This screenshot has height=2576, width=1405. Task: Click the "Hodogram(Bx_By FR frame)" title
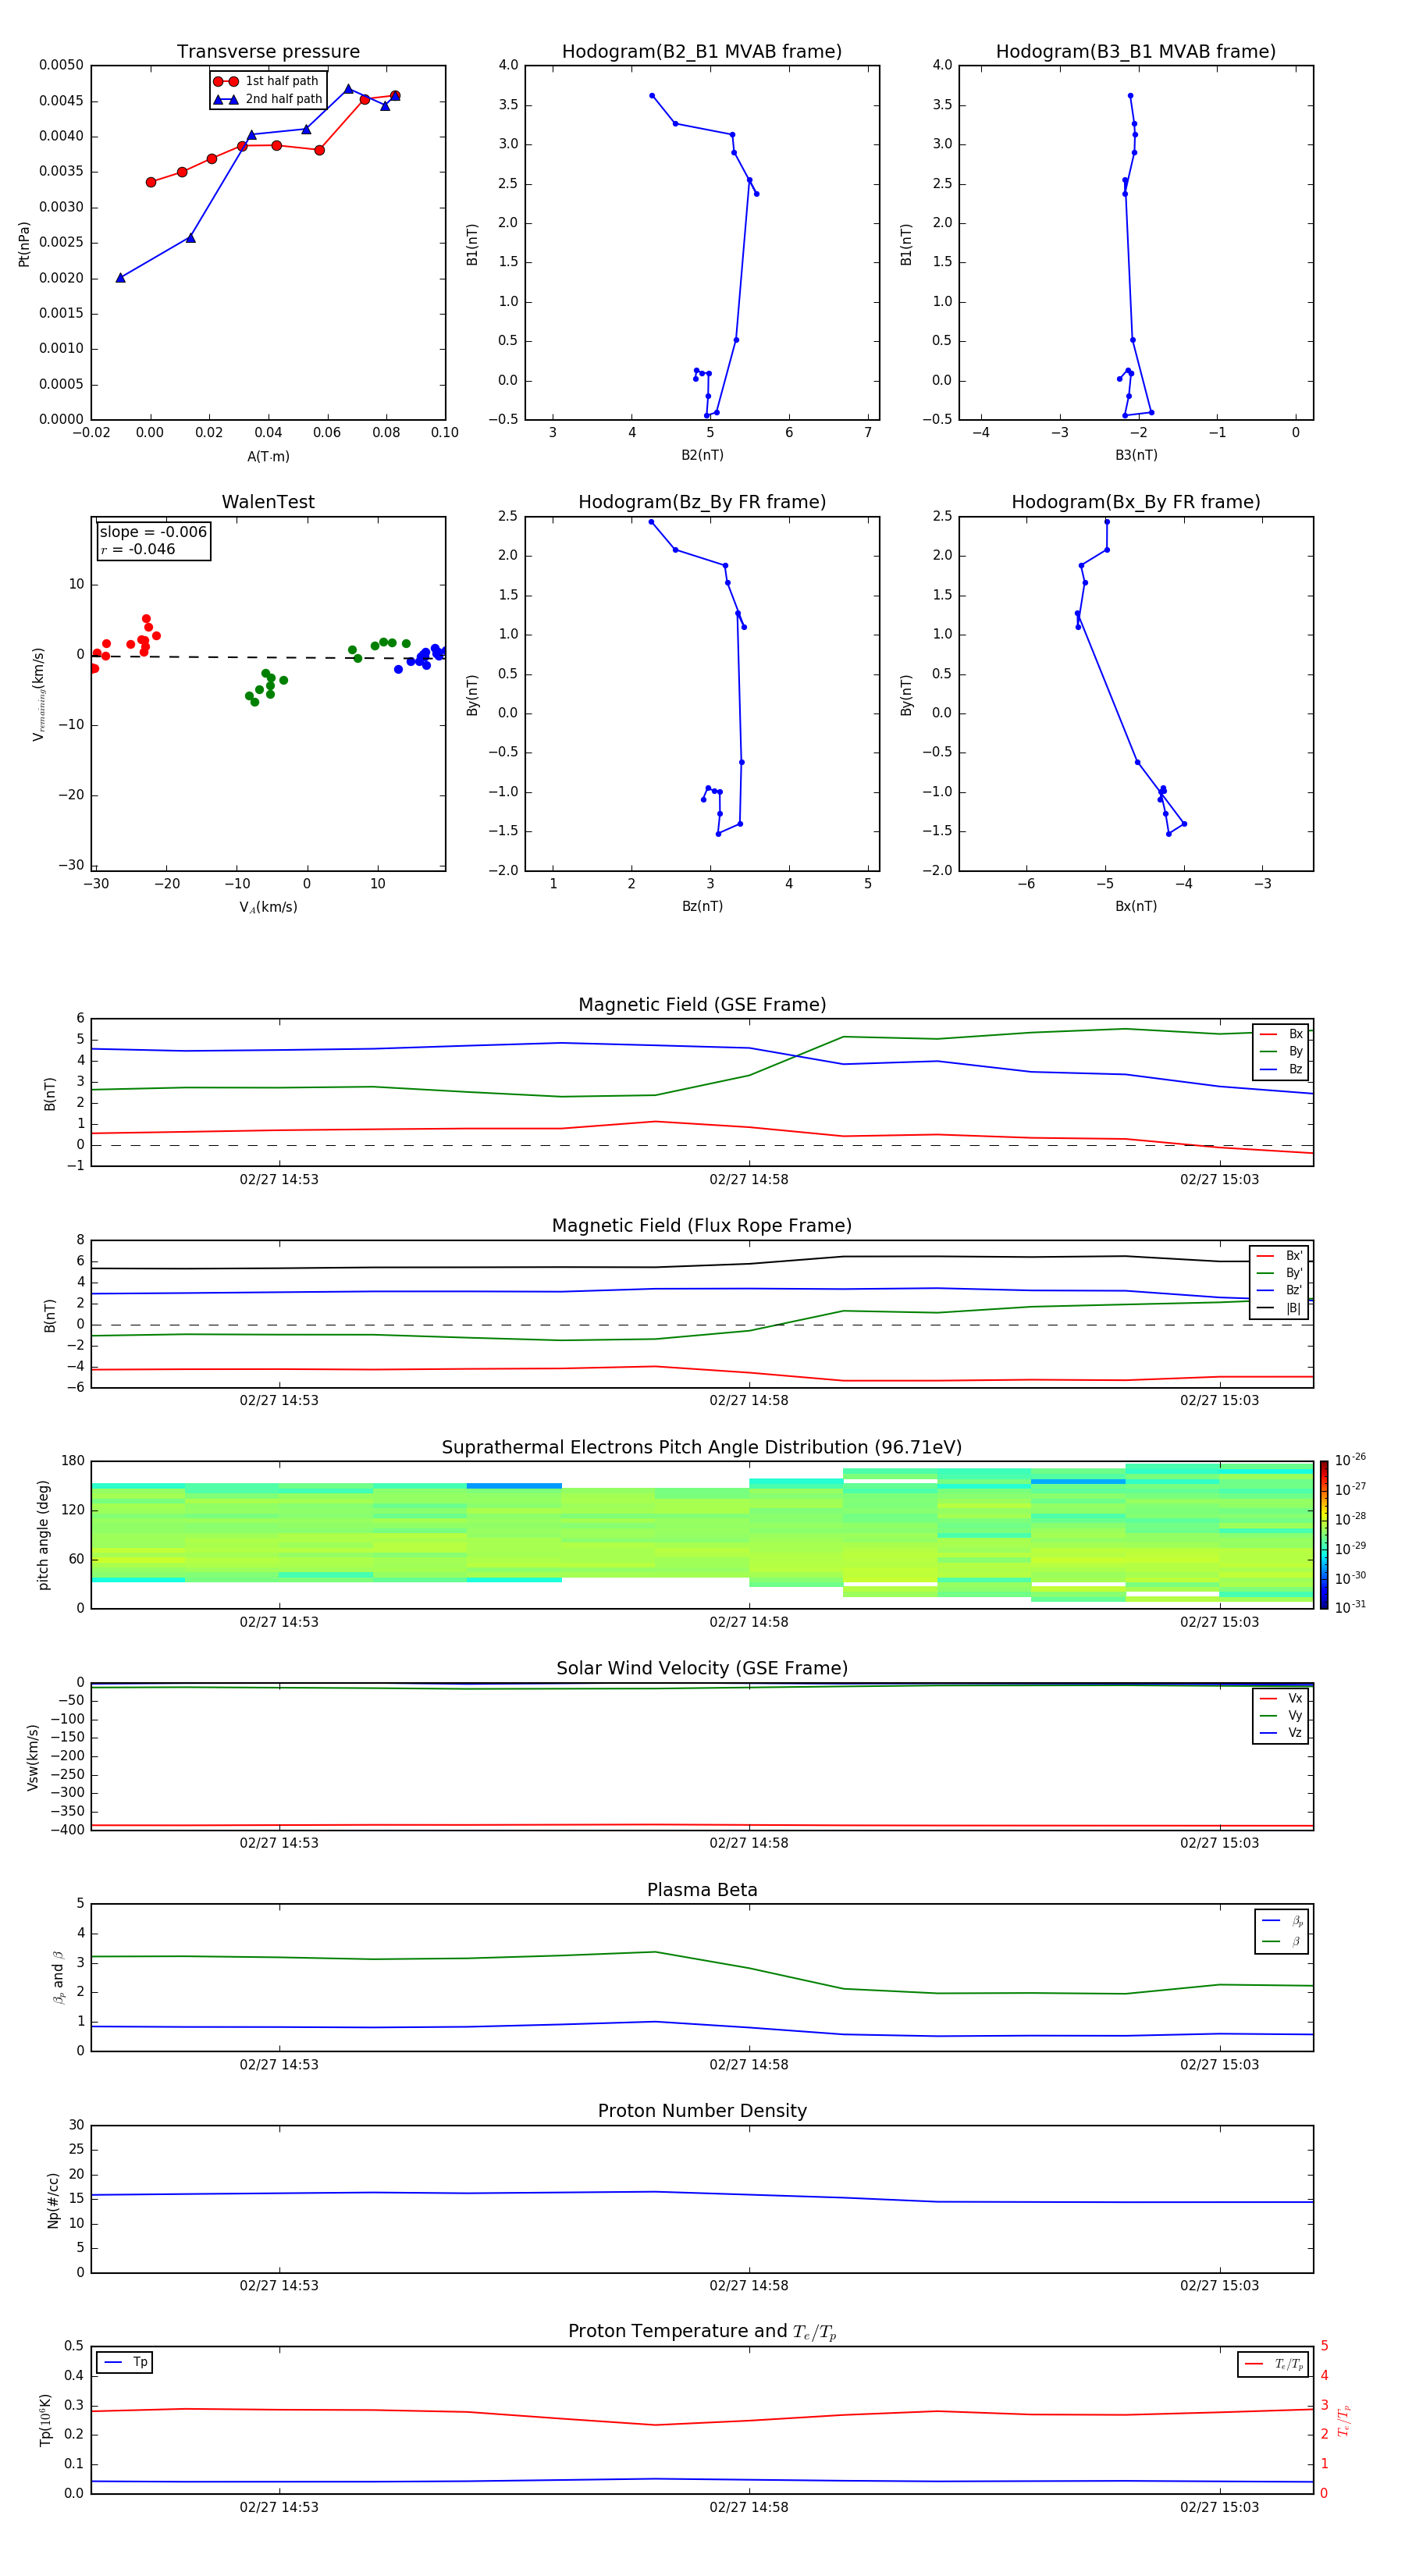[x=1136, y=502]
